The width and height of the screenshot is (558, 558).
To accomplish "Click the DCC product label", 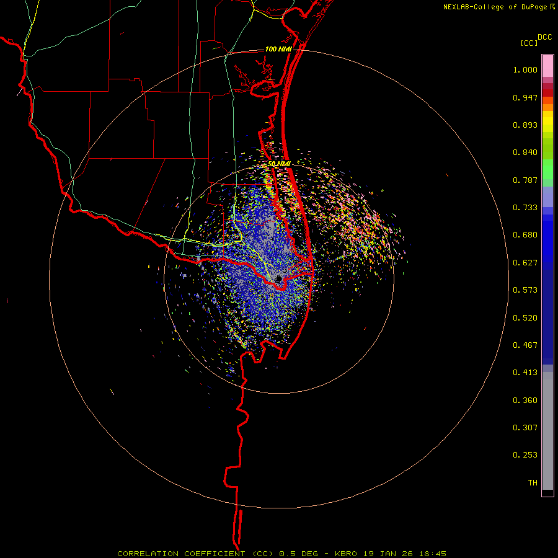I will pos(544,37).
